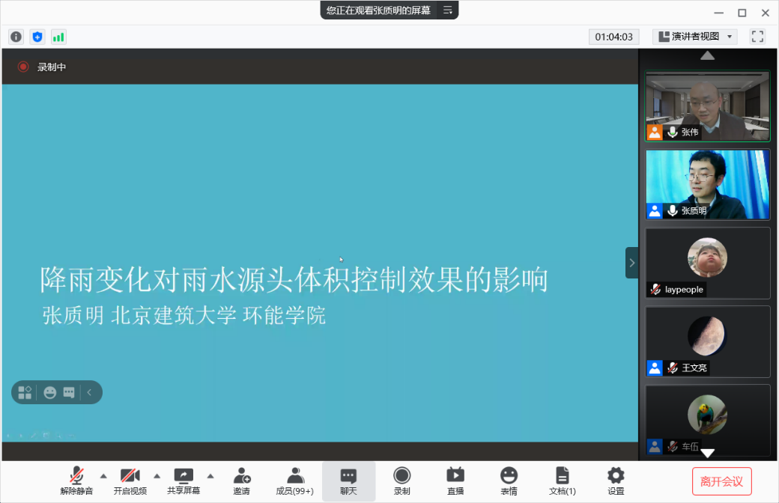Open the 聊天 chat panel
Image resolution: width=779 pixels, height=503 pixels.
348,480
